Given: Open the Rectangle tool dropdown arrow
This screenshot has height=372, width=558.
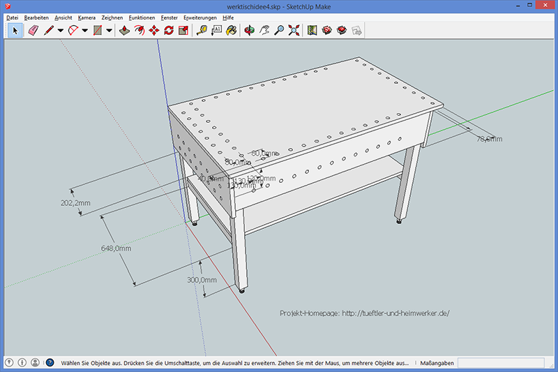Looking at the screenshot, I should tap(110, 31).
